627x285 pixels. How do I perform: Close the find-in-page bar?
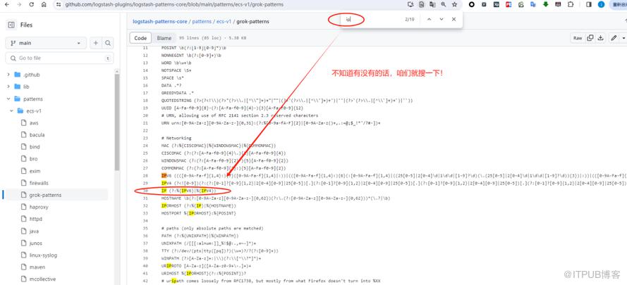click(x=453, y=19)
